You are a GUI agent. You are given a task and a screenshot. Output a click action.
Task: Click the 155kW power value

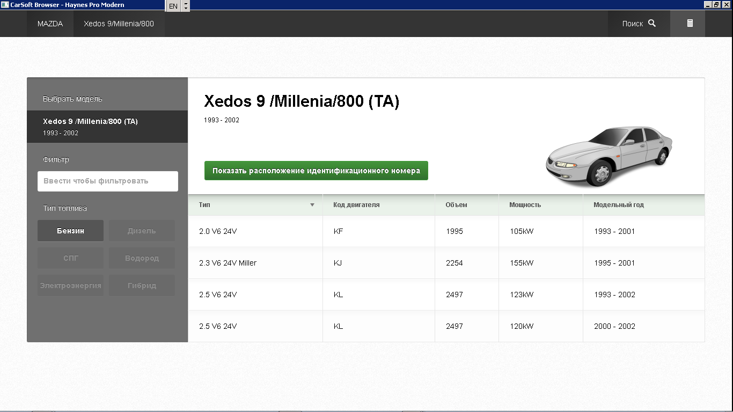tap(522, 263)
